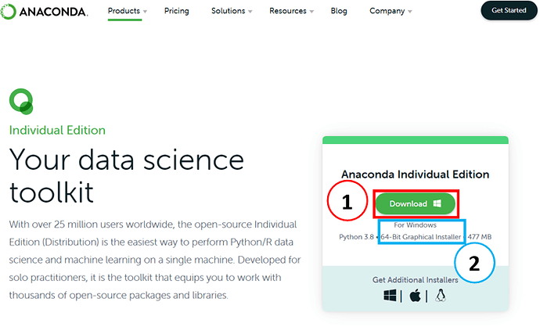540x327 pixels.
Task: Expand the Products dropdown arrow
Action: coord(145,12)
